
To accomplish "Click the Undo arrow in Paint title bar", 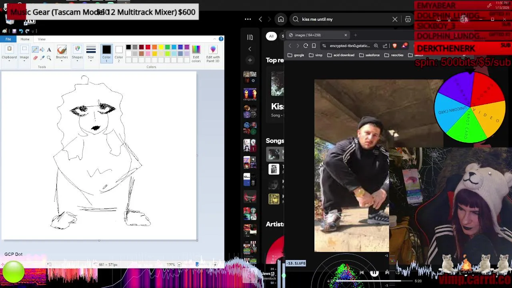I will pos(21,31).
